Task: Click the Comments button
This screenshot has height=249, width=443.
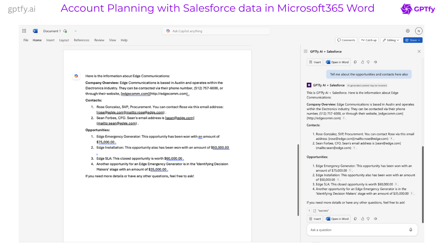Action: (x=346, y=40)
